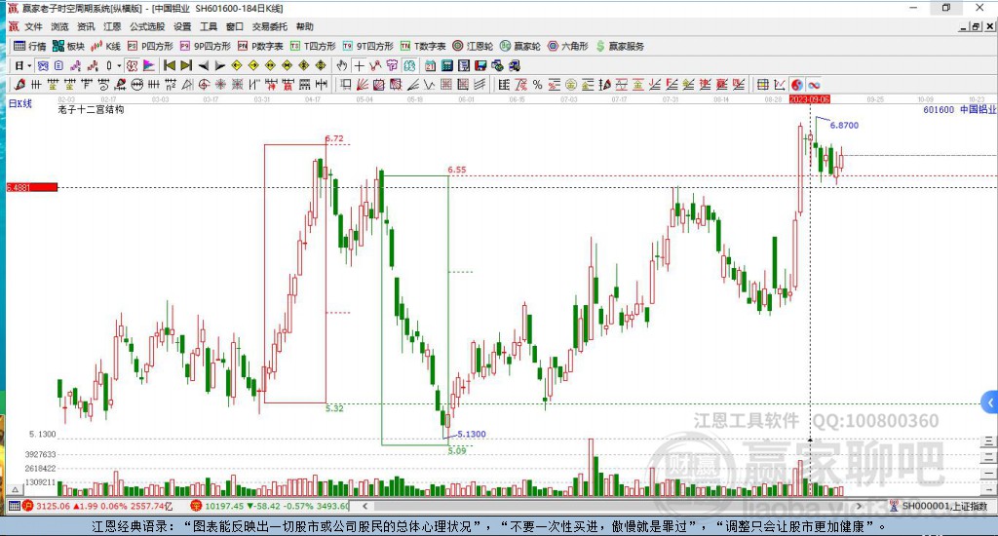Click the coloured flag/play icon in second toolbar

coord(149,65)
